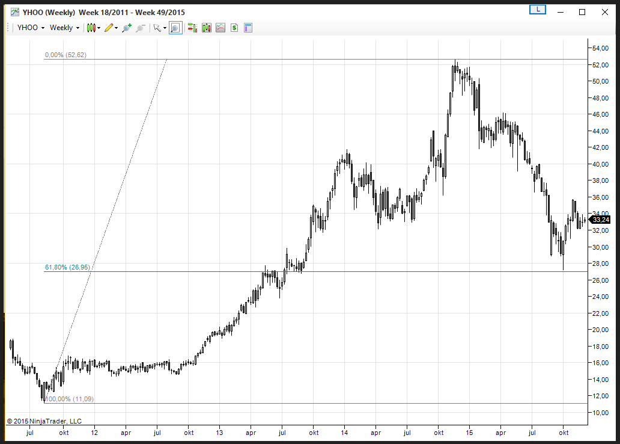Click the zoom out magnifier icon

coord(141,28)
